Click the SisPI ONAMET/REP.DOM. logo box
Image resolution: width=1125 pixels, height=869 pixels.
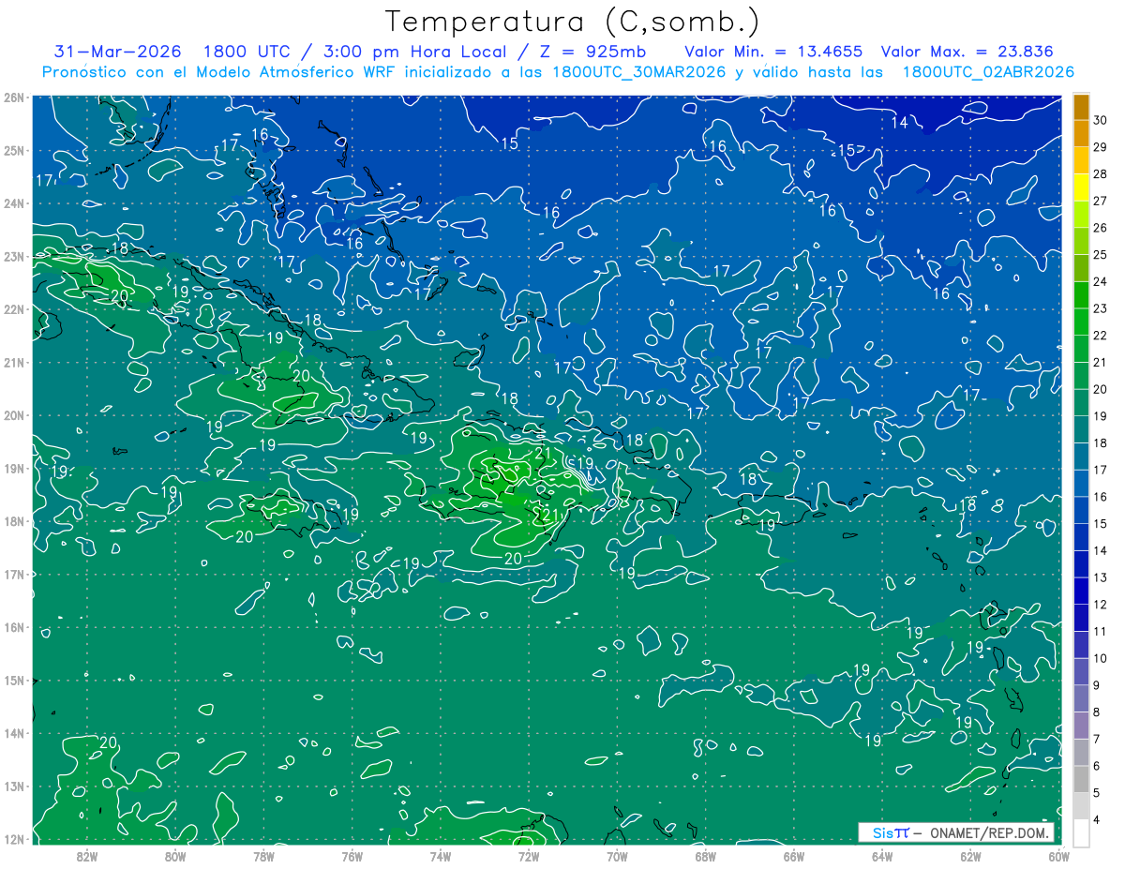pos(956,832)
